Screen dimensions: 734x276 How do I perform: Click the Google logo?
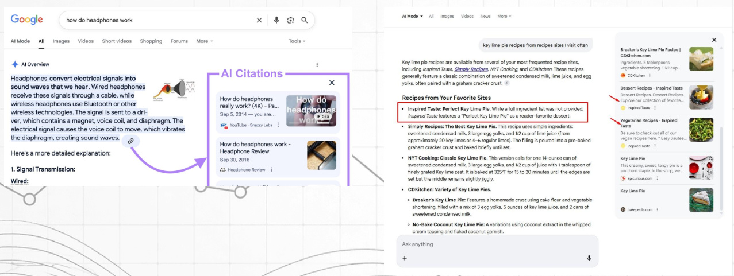coord(27,20)
